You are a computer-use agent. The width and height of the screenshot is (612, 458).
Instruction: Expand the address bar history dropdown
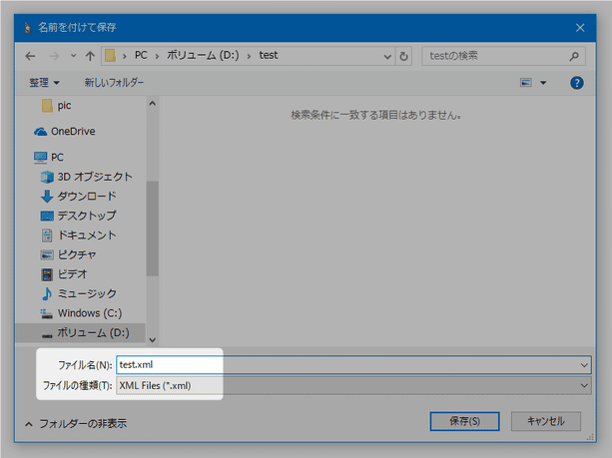(x=386, y=56)
